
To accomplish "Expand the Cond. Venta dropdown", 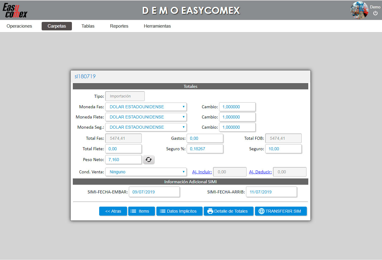I will (146, 172).
